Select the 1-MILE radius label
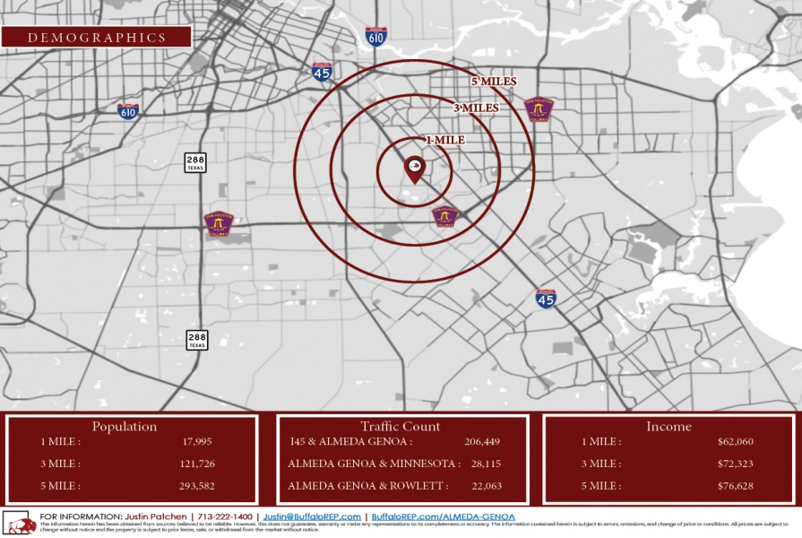The width and height of the screenshot is (802, 538). pos(445,139)
